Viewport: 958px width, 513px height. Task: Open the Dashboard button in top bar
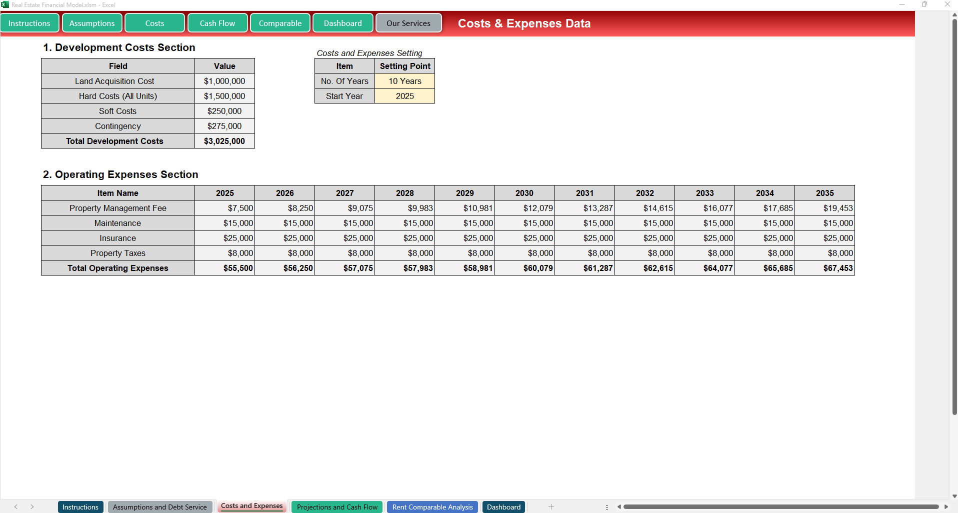pos(342,23)
